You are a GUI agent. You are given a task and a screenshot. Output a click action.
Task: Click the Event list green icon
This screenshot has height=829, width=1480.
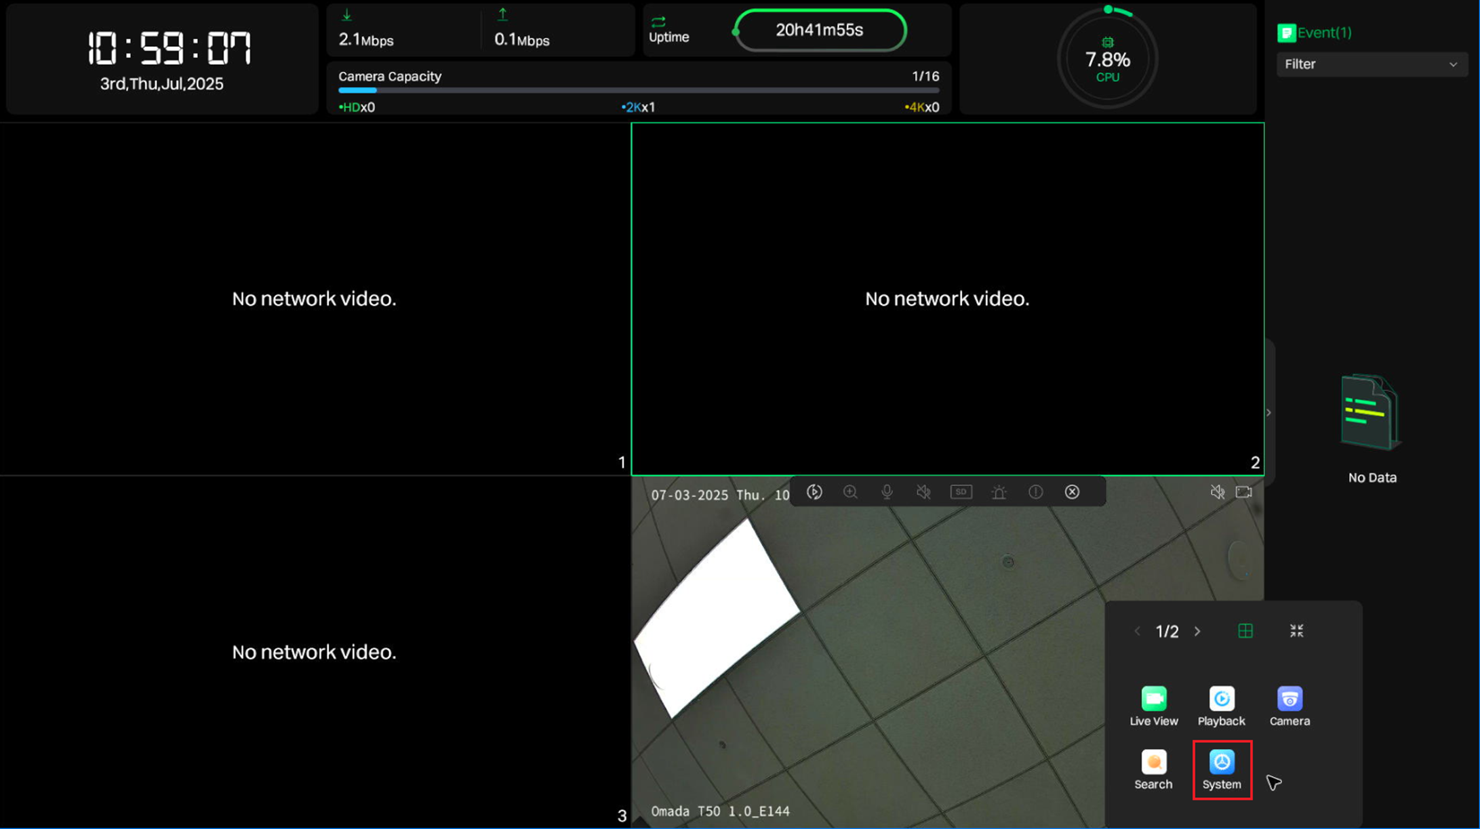(x=1286, y=33)
